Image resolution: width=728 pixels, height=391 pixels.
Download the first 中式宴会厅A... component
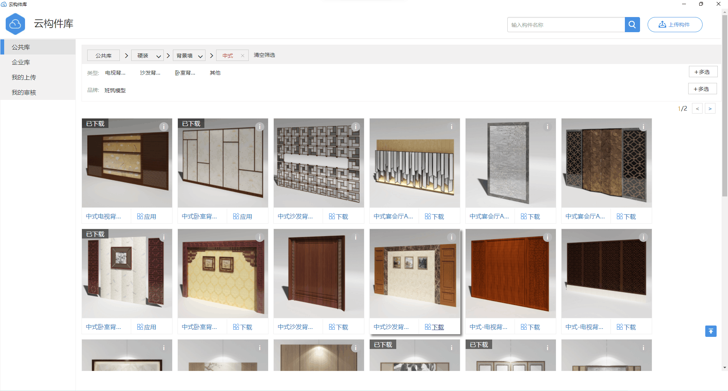pyautogui.click(x=435, y=217)
